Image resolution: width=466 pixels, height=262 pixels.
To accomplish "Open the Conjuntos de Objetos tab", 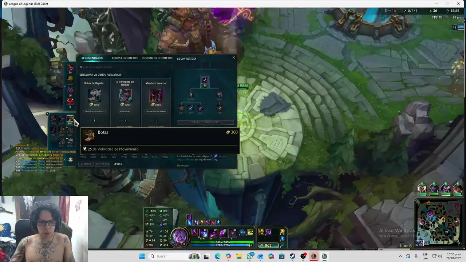I will (x=157, y=58).
